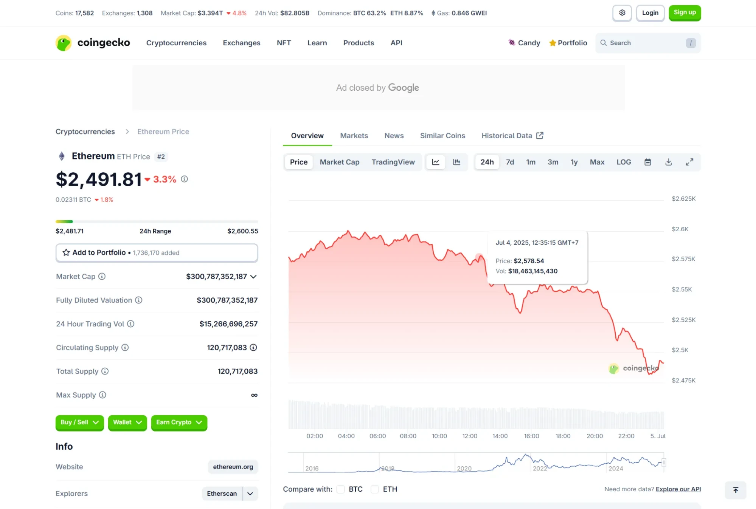Select the 1m chart range
Screen dimensions: 756x509
[x=531, y=162]
